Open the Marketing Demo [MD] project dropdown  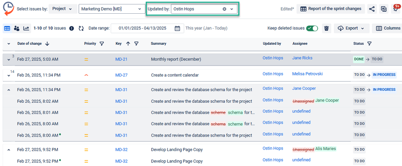tap(112, 9)
